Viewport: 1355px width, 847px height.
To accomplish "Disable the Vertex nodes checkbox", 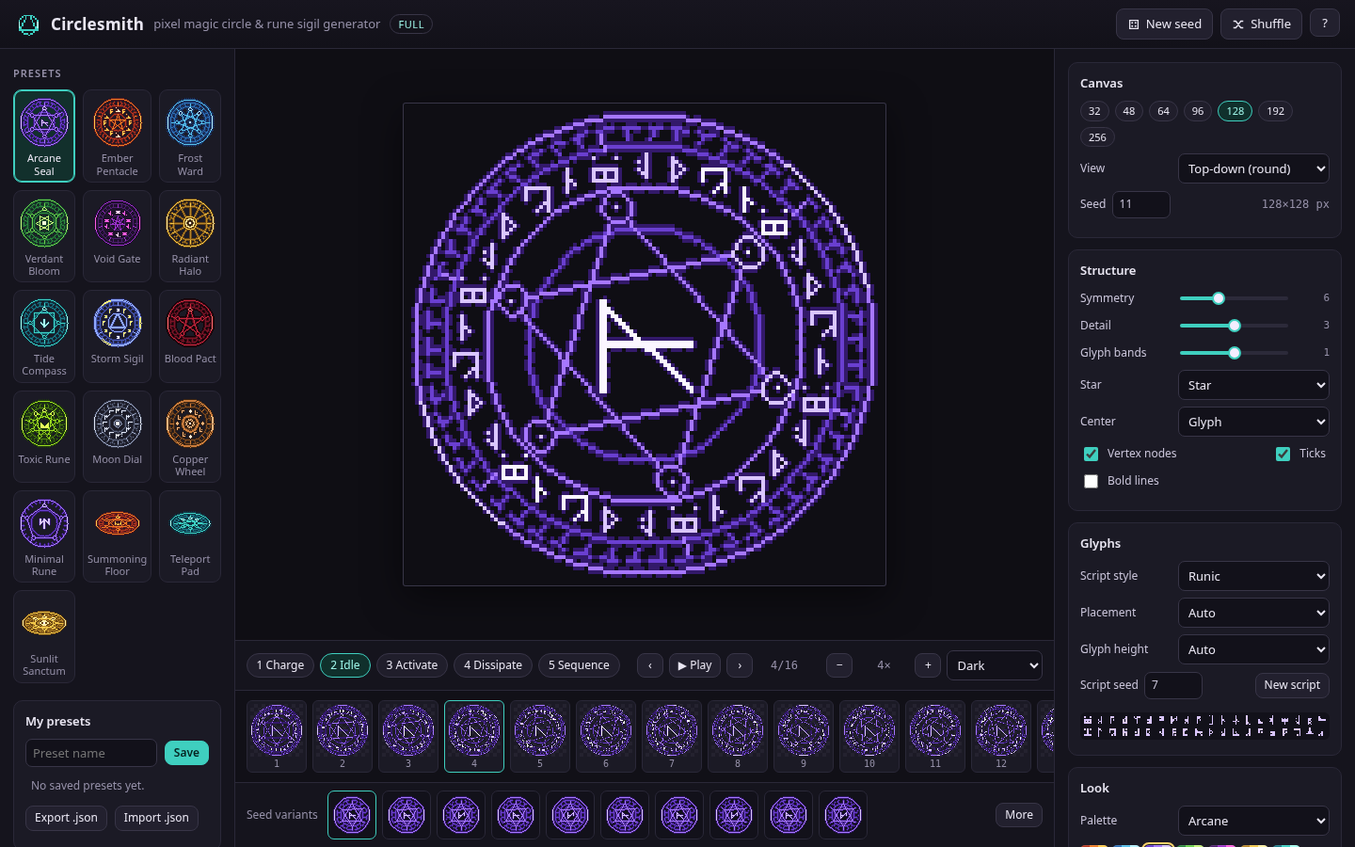I will (1092, 454).
